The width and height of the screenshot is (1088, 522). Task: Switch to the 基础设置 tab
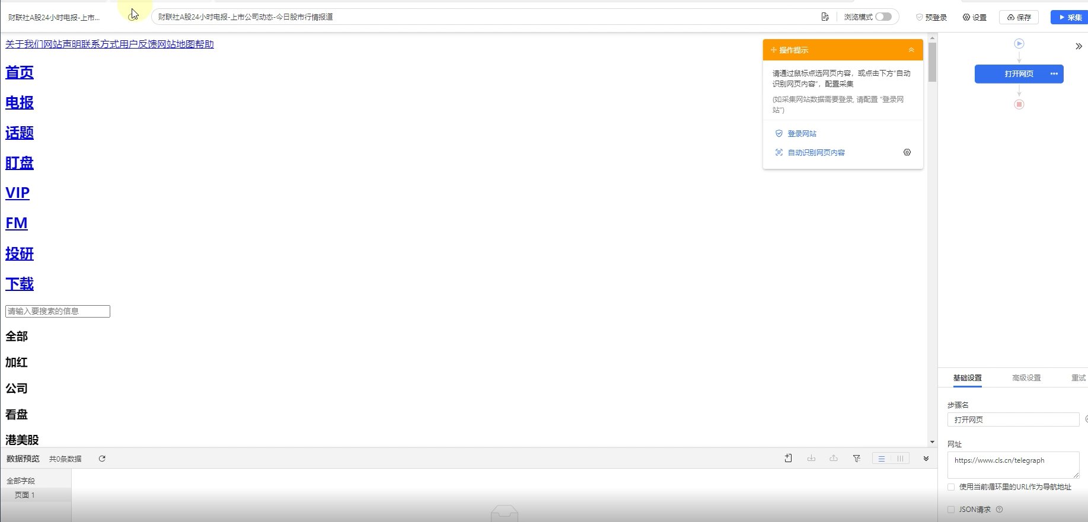coord(967,378)
